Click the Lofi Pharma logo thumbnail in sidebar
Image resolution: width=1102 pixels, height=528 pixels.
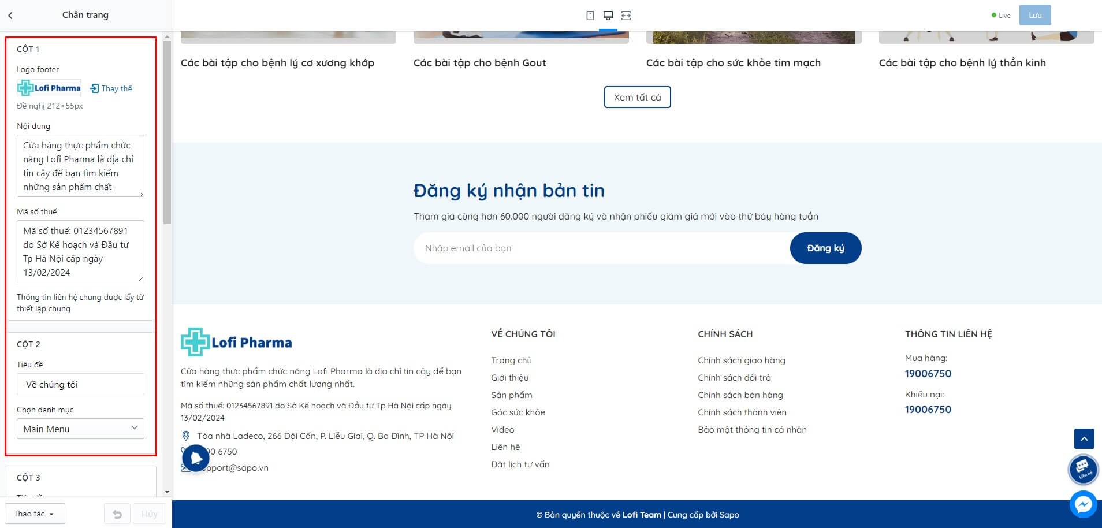point(49,88)
